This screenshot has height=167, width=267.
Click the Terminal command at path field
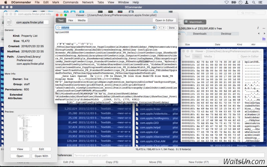click(169, 155)
